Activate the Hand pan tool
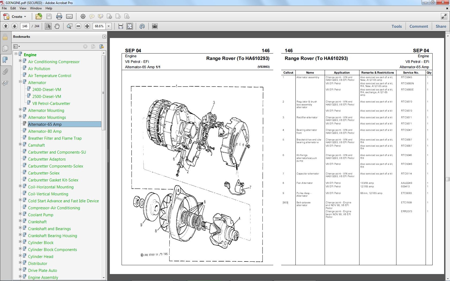Screen dimensions: 450x281 57,26
